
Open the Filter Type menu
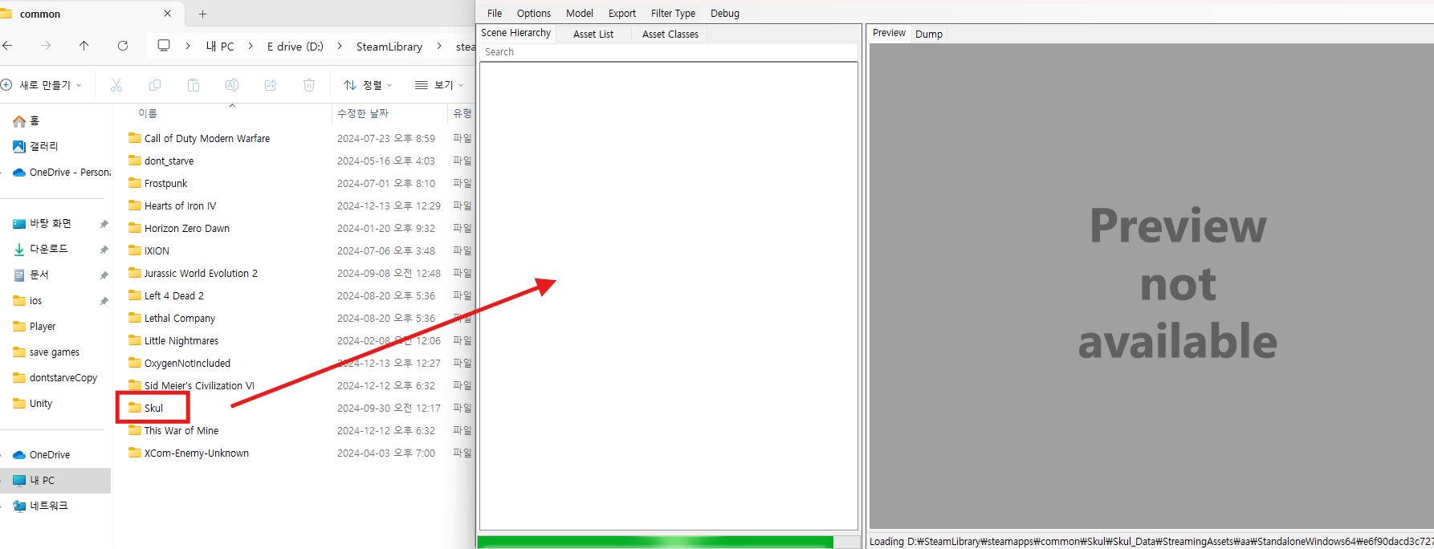pyautogui.click(x=673, y=14)
